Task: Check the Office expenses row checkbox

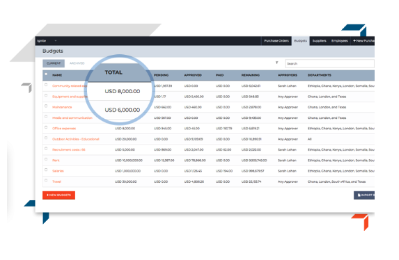Action: [x=46, y=127]
